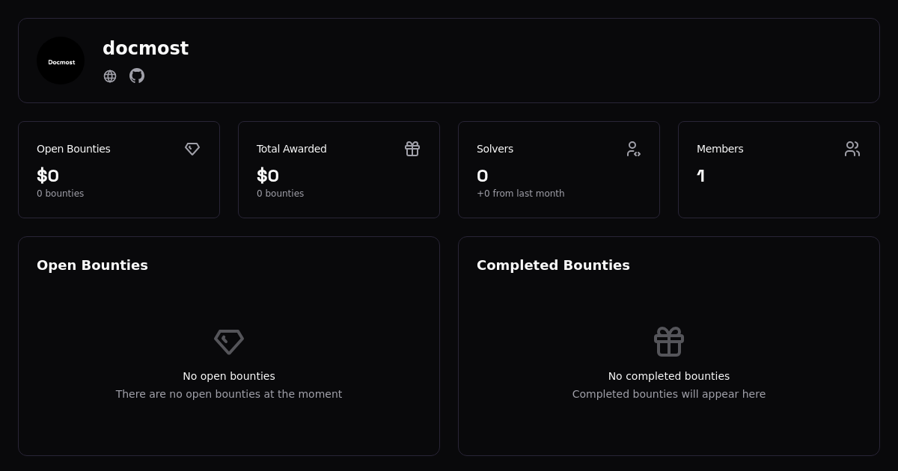898x471 pixels.
Task: Select the Solvers stat card title
Action: coord(495,149)
